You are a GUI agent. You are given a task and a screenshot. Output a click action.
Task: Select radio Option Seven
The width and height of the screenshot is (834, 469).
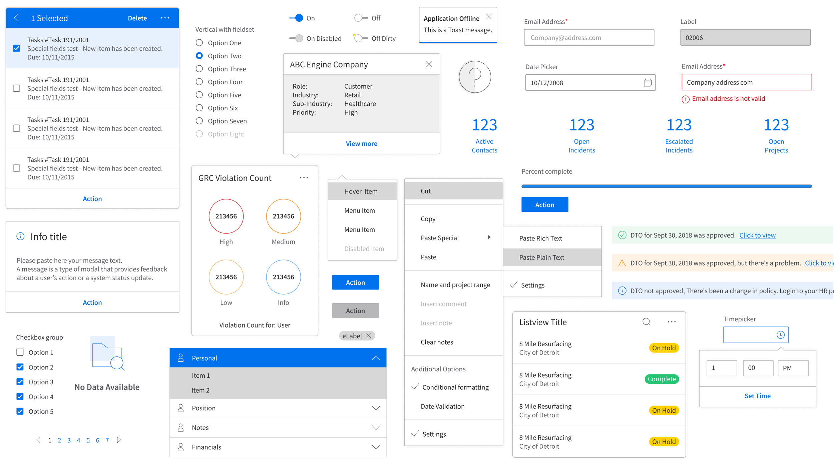coord(199,121)
